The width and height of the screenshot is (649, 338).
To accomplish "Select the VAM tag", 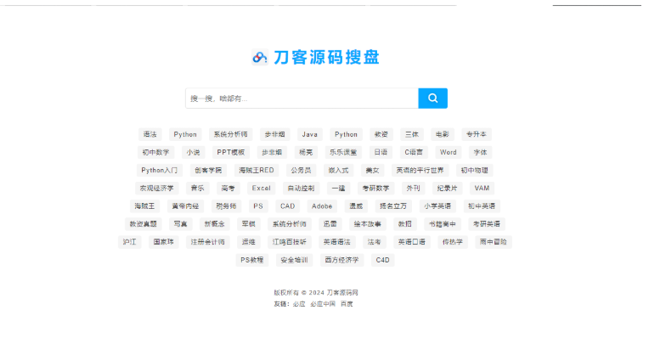I will coord(482,189).
